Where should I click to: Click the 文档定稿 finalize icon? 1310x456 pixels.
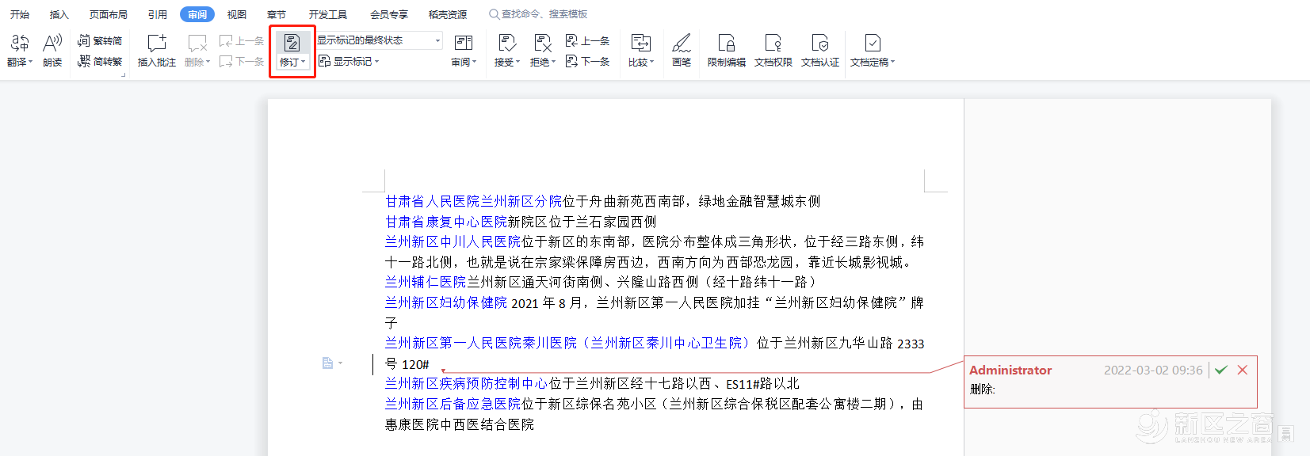[x=873, y=43]
